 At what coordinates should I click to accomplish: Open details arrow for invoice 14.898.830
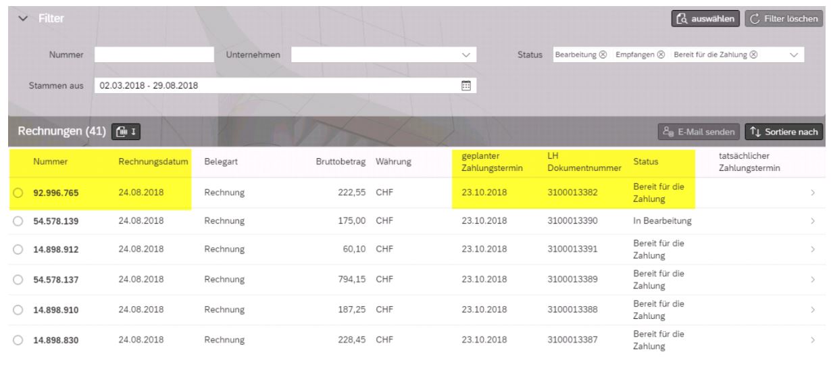point(813,340)
